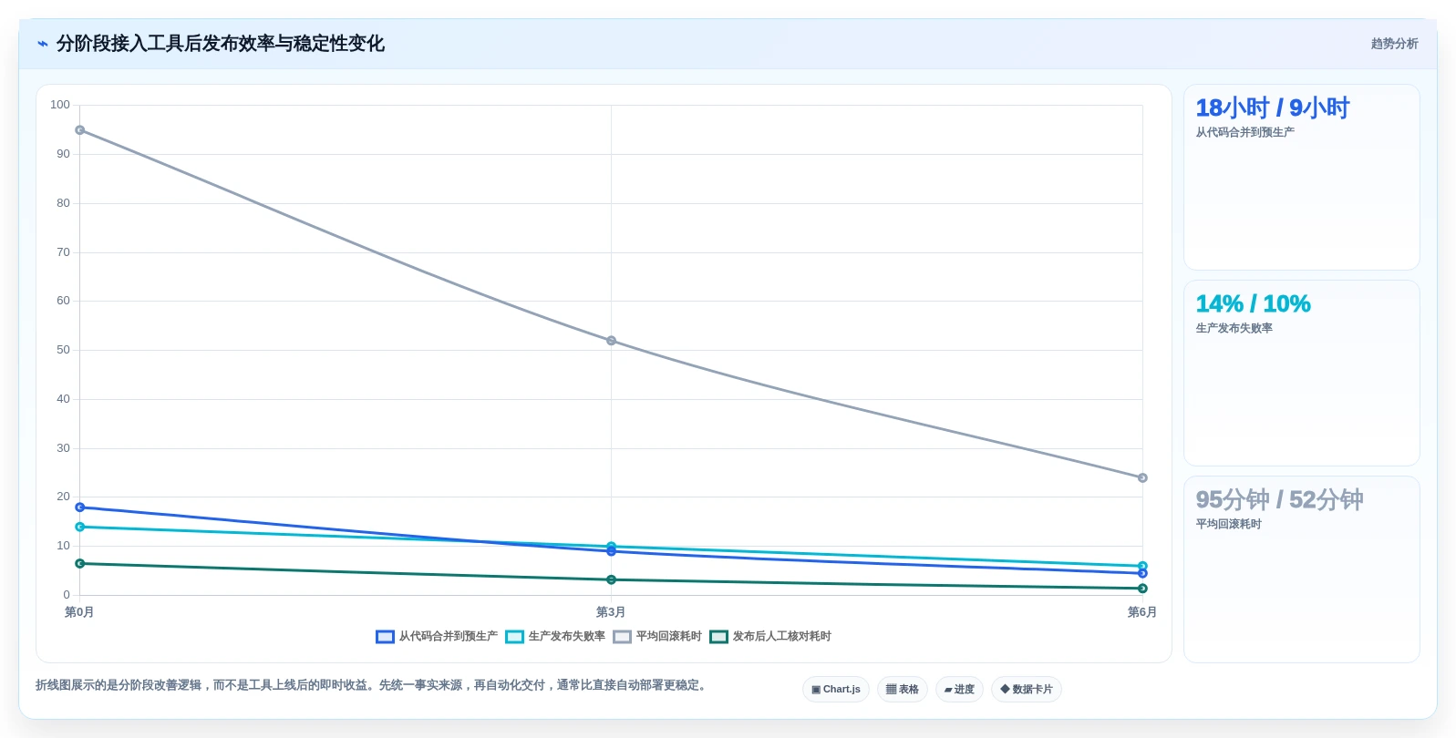Click the gray data point at 第3月 near 52
Viewport: 1456px width, 738px height.
[x=611, y=341]
